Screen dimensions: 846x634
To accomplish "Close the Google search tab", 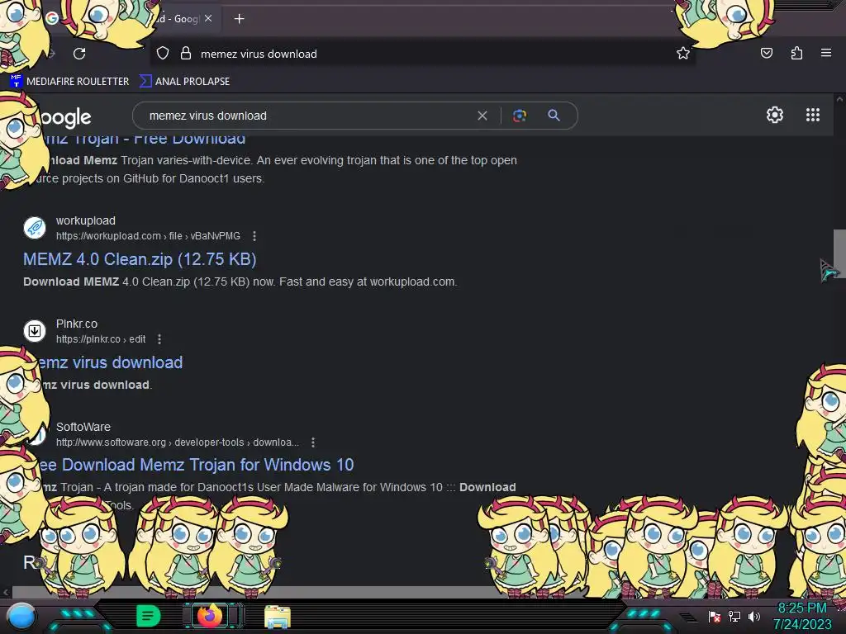I will pos(208,18).
